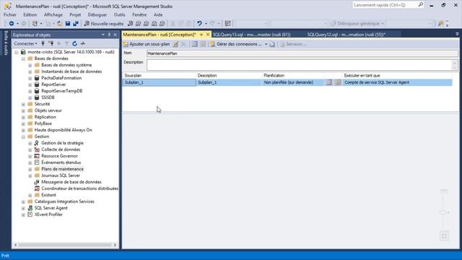Open Fichier menu

click(x=9, y=14)
